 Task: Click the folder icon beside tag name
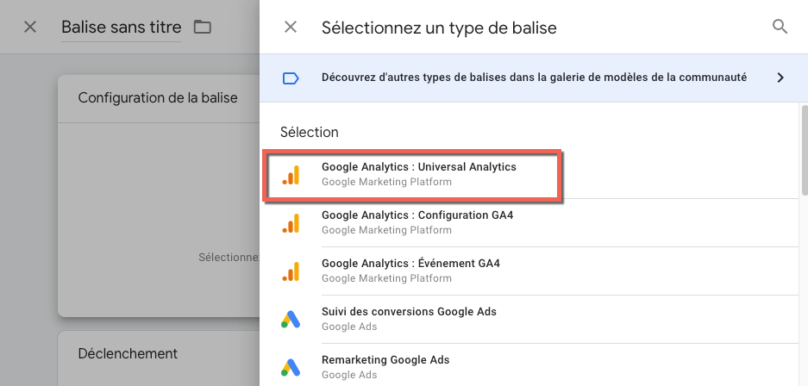click(203, 27)
